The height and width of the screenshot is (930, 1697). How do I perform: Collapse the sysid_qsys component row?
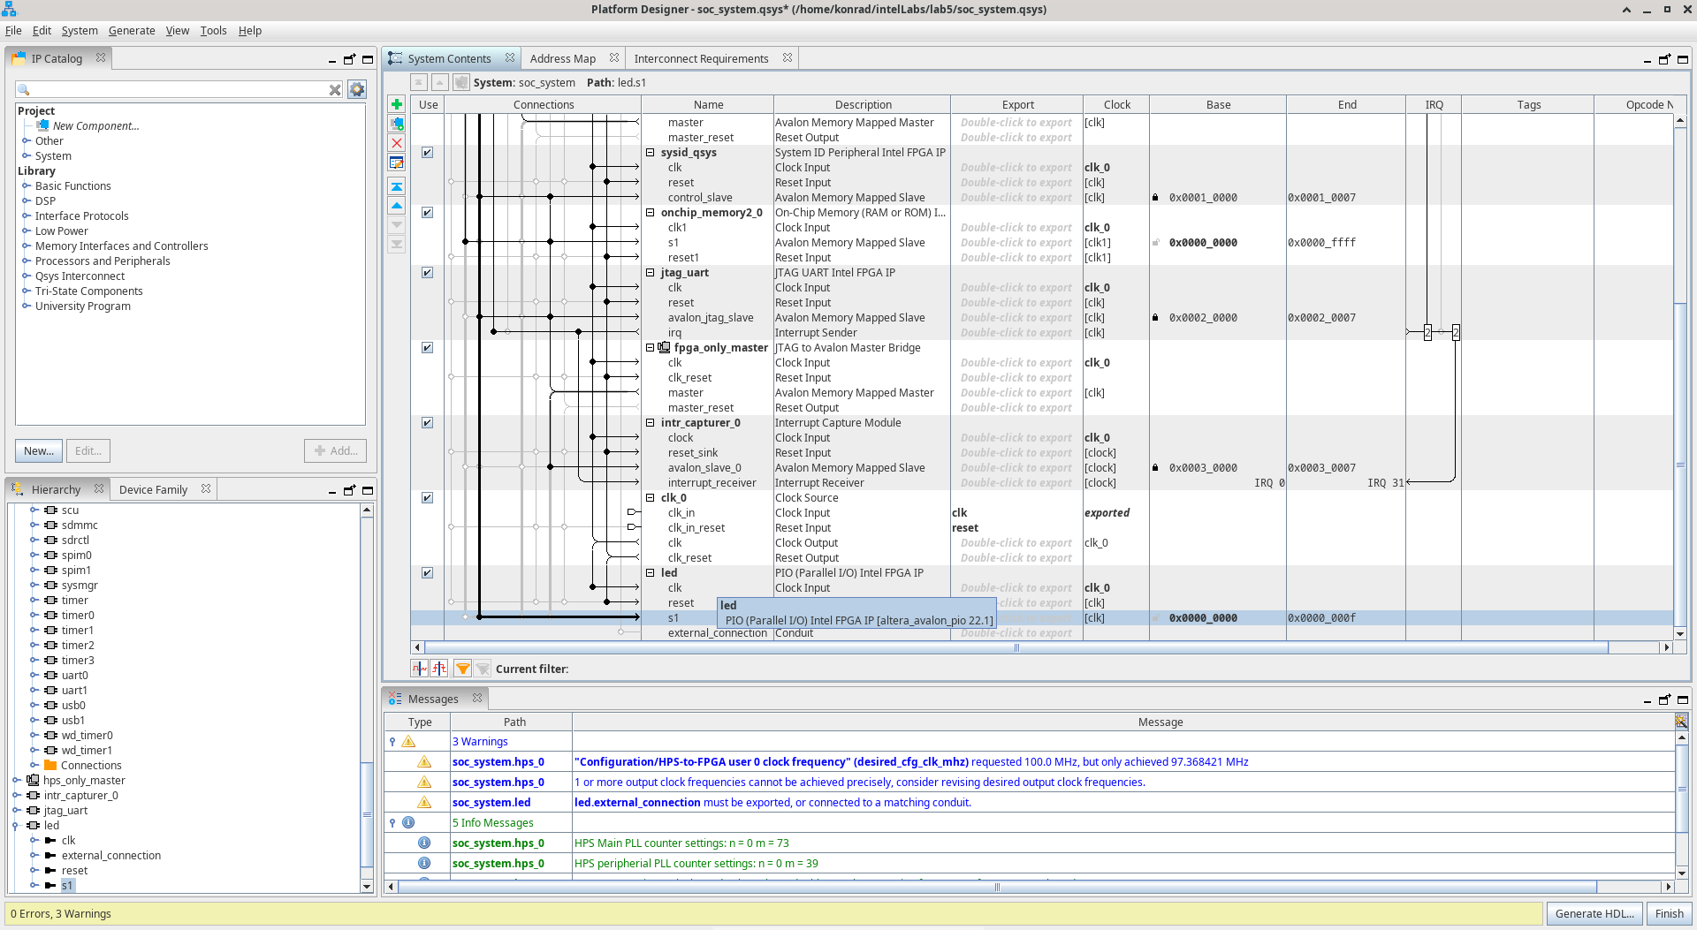(651, 153)
